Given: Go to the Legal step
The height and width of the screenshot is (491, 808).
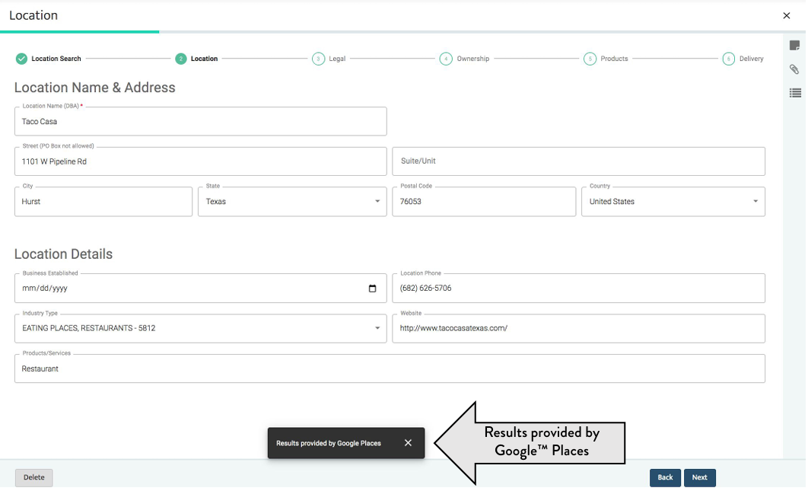Looking at the screenshot, I should click(329, 59).
